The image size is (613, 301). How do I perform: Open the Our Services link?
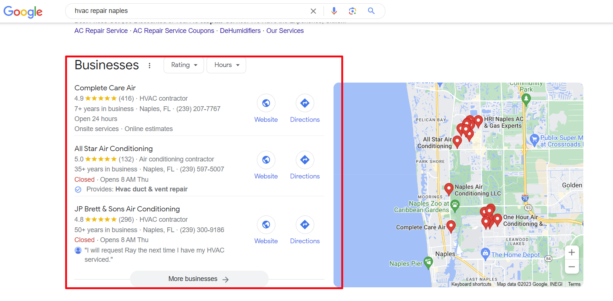pos(285,31)
